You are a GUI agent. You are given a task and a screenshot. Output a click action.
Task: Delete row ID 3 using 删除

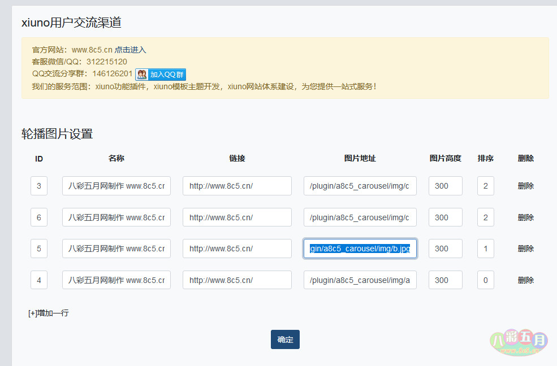(526, 186)
